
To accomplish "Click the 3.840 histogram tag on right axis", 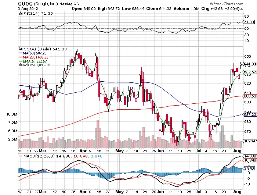I will click(x=249, y=168).
